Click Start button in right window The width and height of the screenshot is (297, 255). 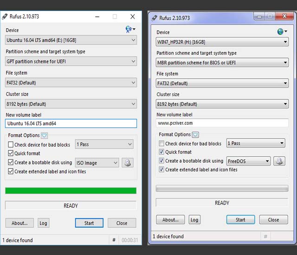click(240, 220)
